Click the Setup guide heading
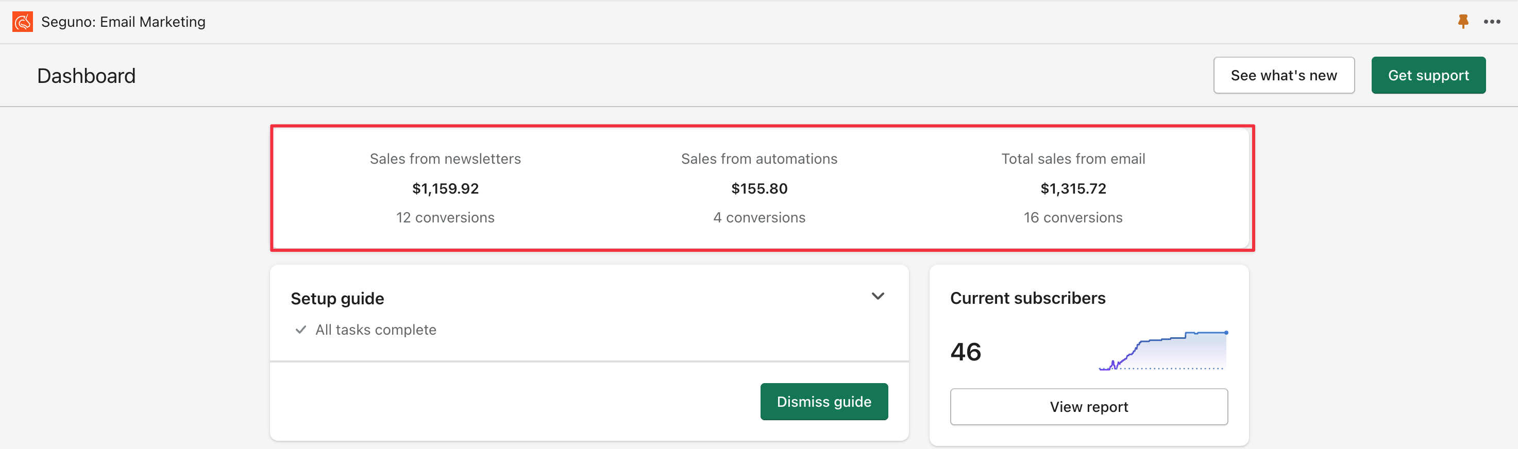This screenshot has height=449, width=1518. point(337,299)
